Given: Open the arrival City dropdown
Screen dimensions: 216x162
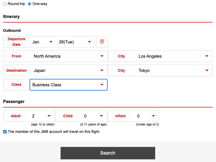Looking at the screenshot, I should [x=172, y=70].
